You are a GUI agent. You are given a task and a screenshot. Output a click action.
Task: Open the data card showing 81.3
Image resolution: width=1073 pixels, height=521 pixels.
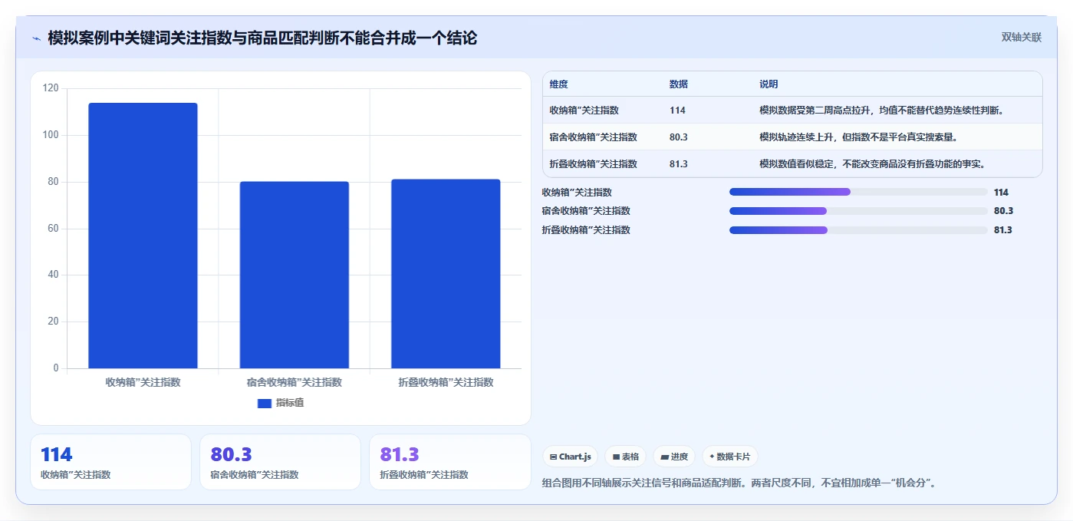449,462
